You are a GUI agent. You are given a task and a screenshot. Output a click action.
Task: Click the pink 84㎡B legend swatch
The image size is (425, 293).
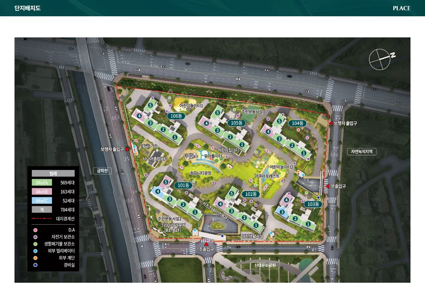(x=42, y=192)
